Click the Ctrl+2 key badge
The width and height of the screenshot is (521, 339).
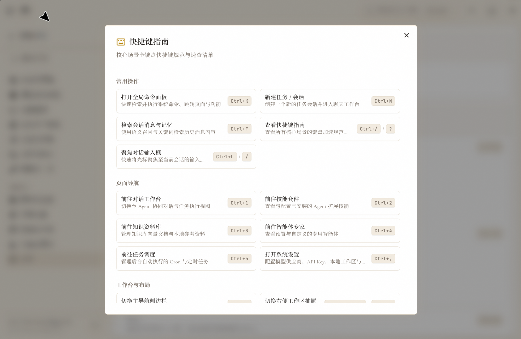click(383, 203)
